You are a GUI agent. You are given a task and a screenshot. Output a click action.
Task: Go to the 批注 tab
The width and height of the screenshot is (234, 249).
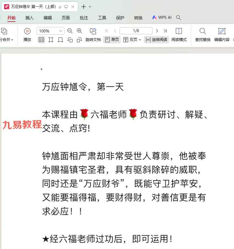84,18
